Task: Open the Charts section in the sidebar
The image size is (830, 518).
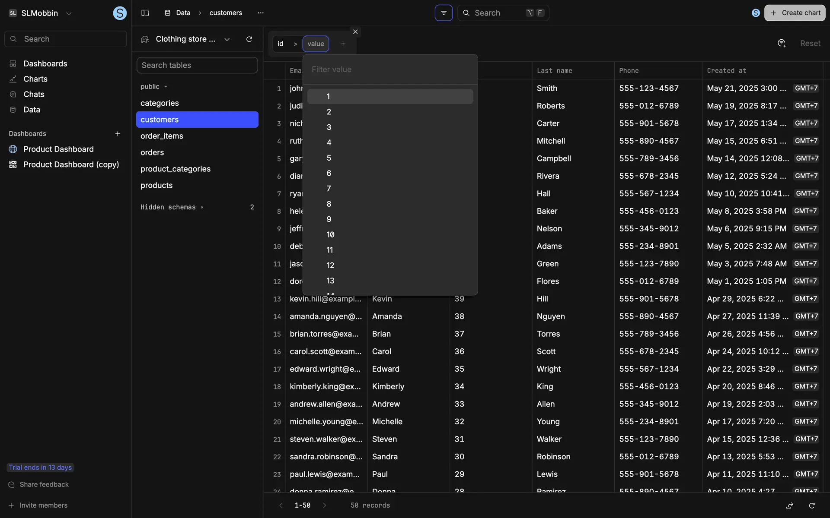Action: [x=35, y=79]
